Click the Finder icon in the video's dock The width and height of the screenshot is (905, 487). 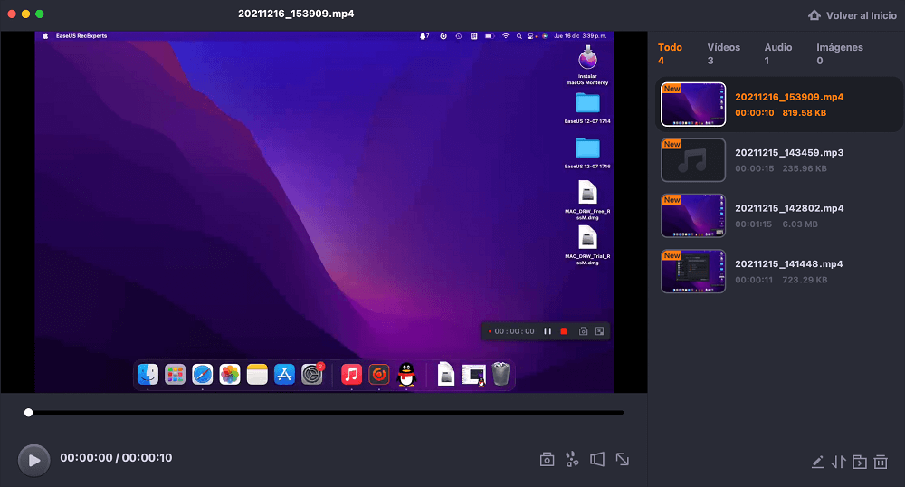[148, 375]
